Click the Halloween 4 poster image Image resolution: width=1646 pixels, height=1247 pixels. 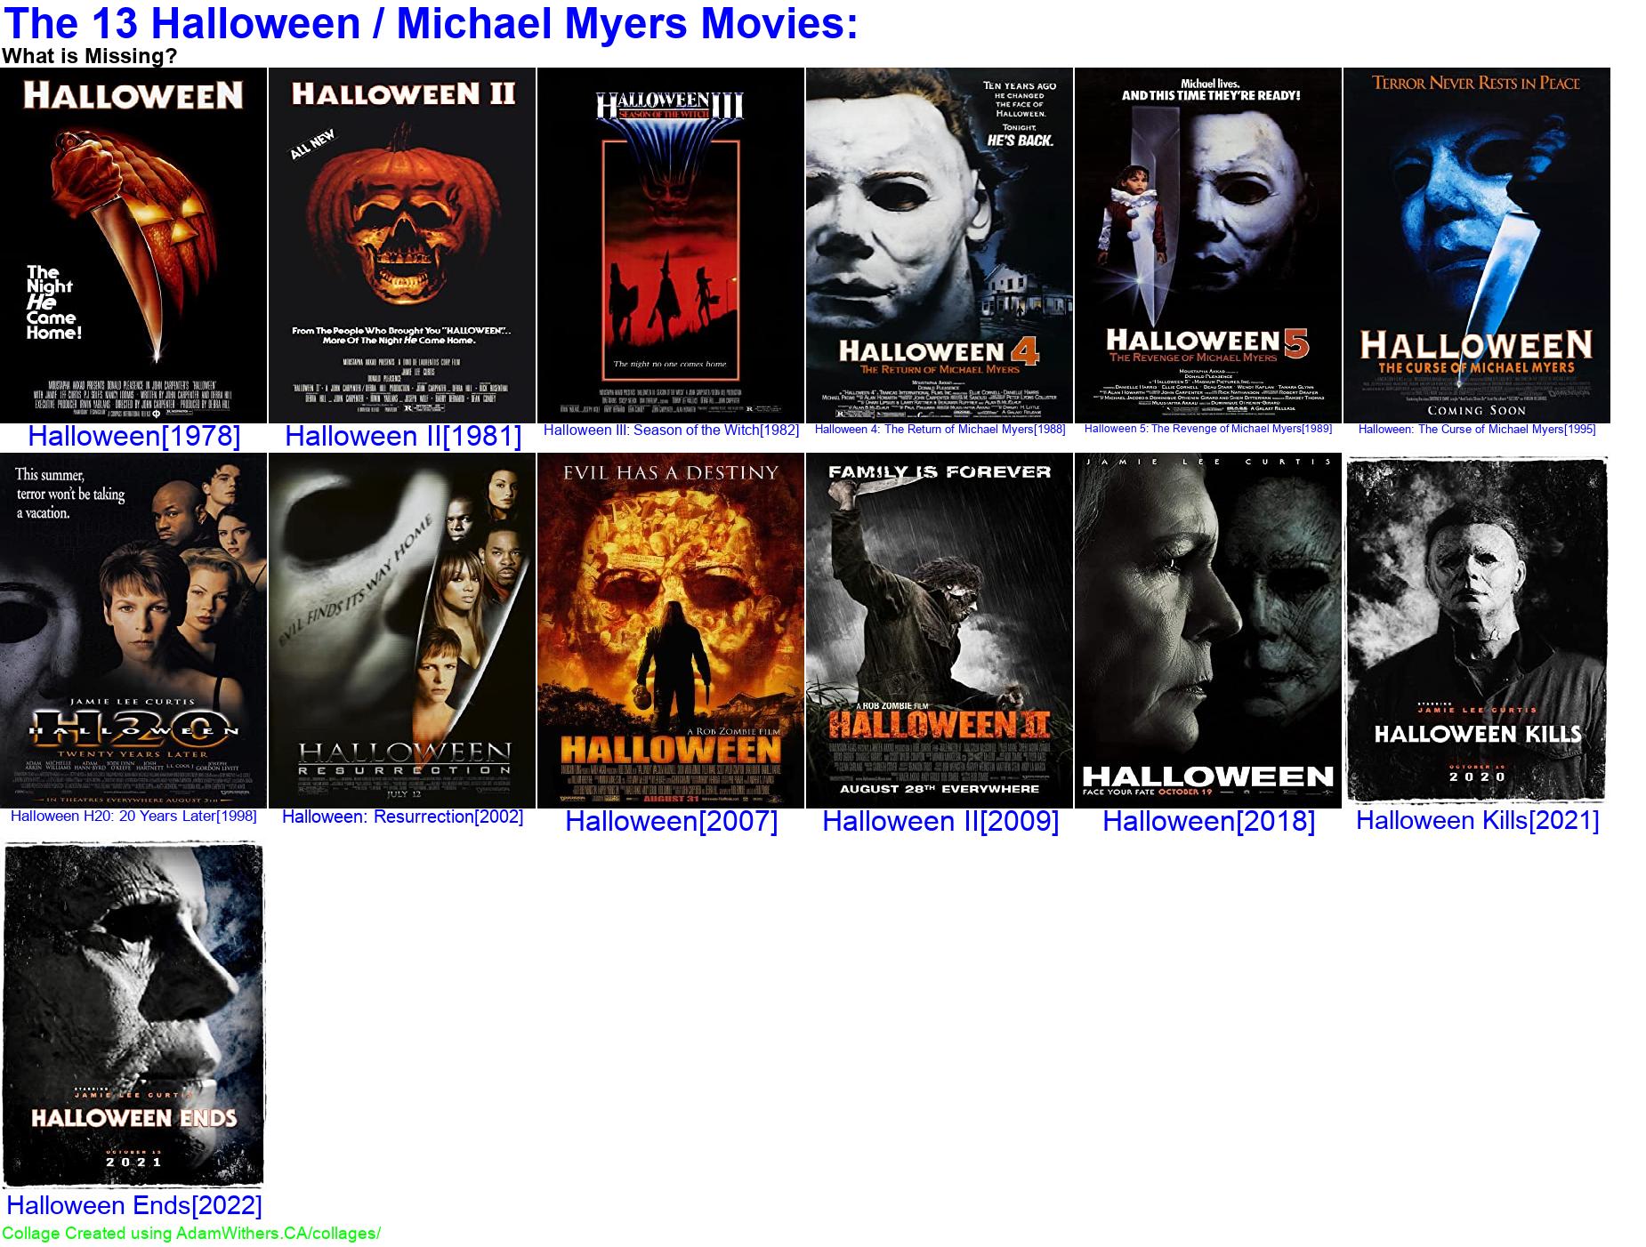940,245
